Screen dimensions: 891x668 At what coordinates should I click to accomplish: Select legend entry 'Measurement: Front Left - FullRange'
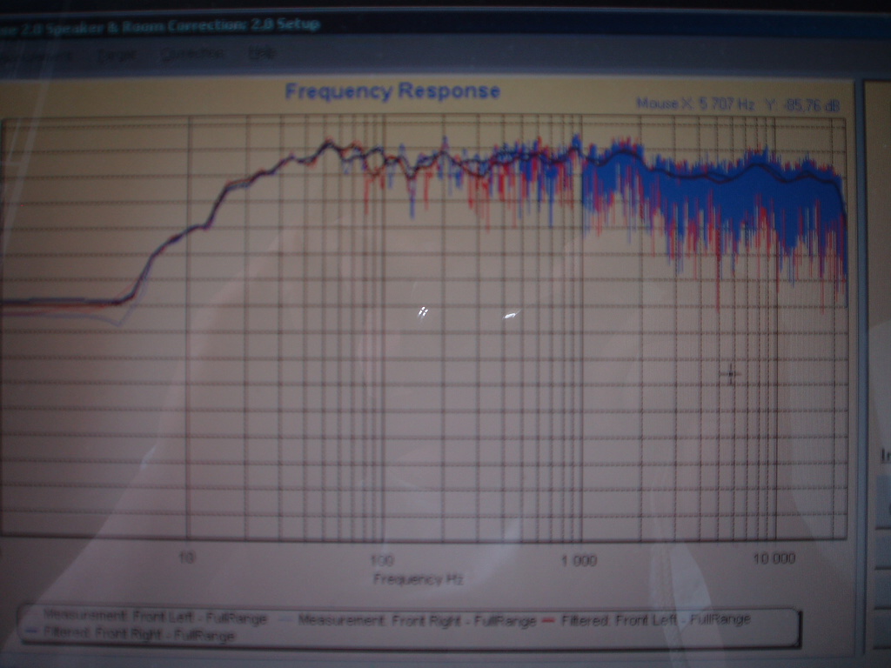click(x=155, y=617)
